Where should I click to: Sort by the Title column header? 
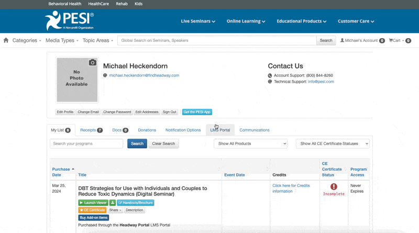tap(82, 175)
